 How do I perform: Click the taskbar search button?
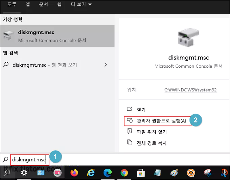(7, 173)
